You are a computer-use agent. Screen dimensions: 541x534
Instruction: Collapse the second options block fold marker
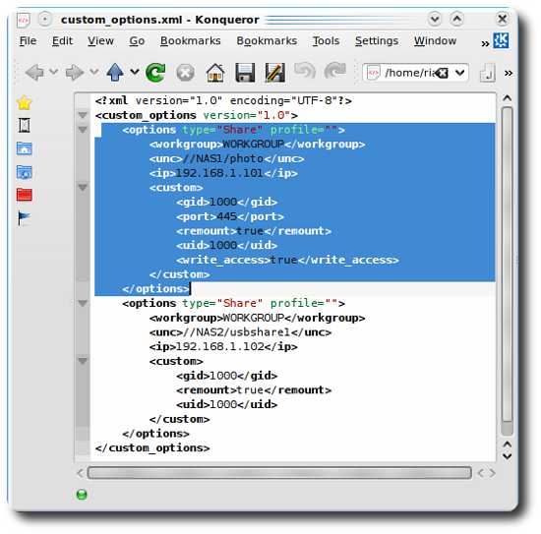click(x=83, y=303)
